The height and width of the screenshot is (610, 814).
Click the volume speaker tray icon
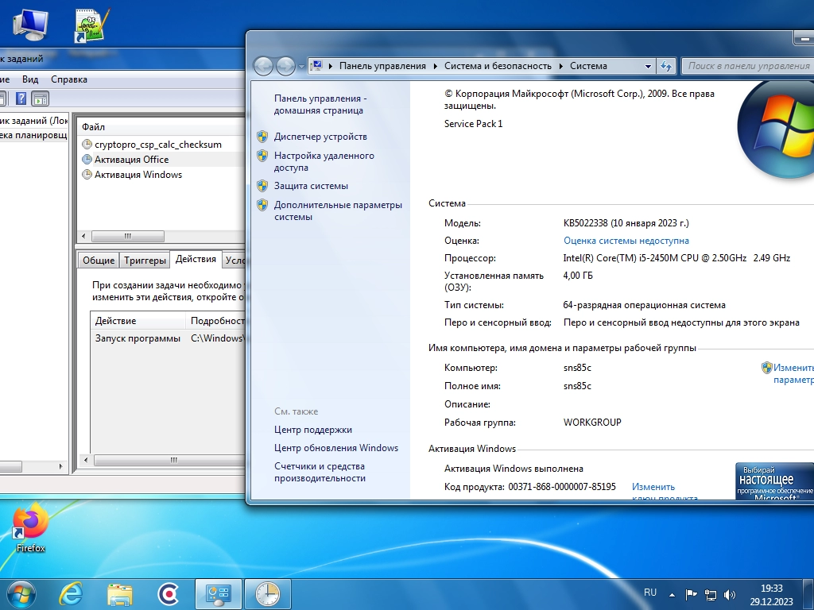click(730, 593)
